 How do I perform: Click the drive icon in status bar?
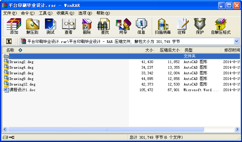pos(5,137)
